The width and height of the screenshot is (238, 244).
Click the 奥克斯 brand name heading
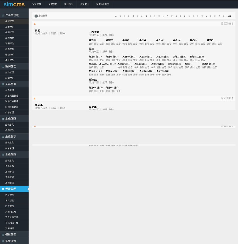[x=39, y=105]
